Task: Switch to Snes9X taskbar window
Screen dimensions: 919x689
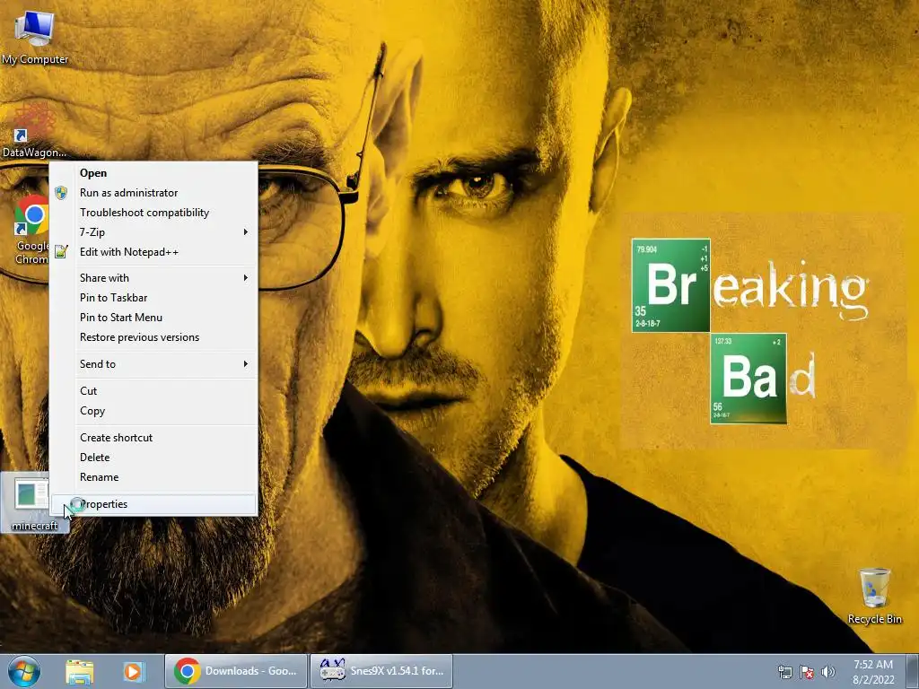Action: click(381, 671)
